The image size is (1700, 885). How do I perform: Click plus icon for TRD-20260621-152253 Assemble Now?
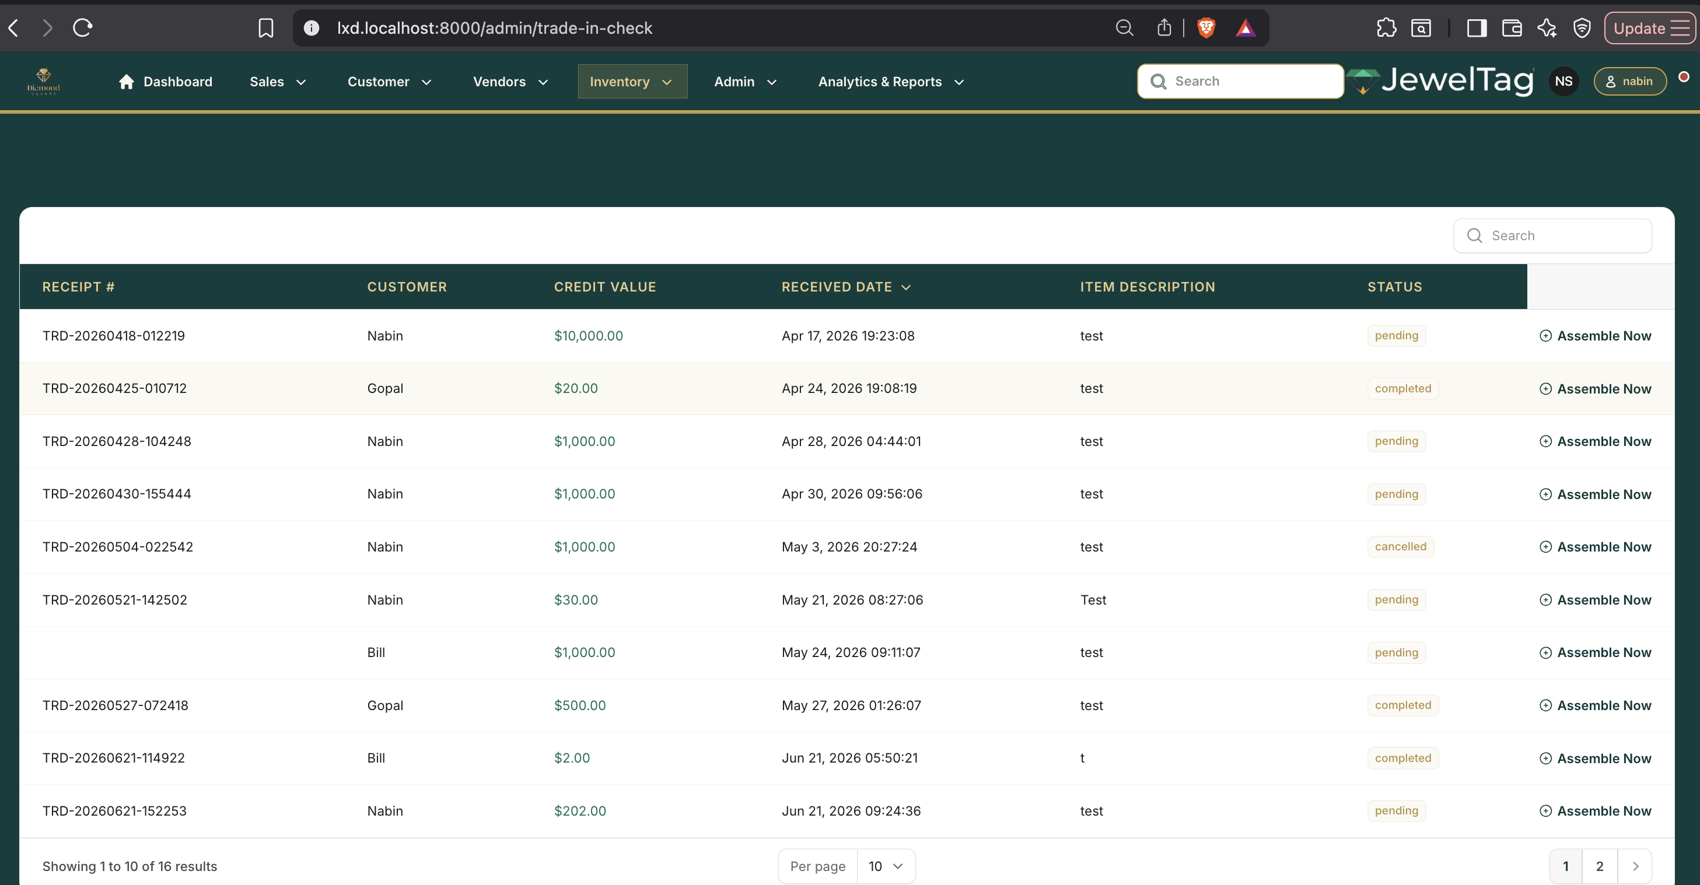(x=1545, y=811)
